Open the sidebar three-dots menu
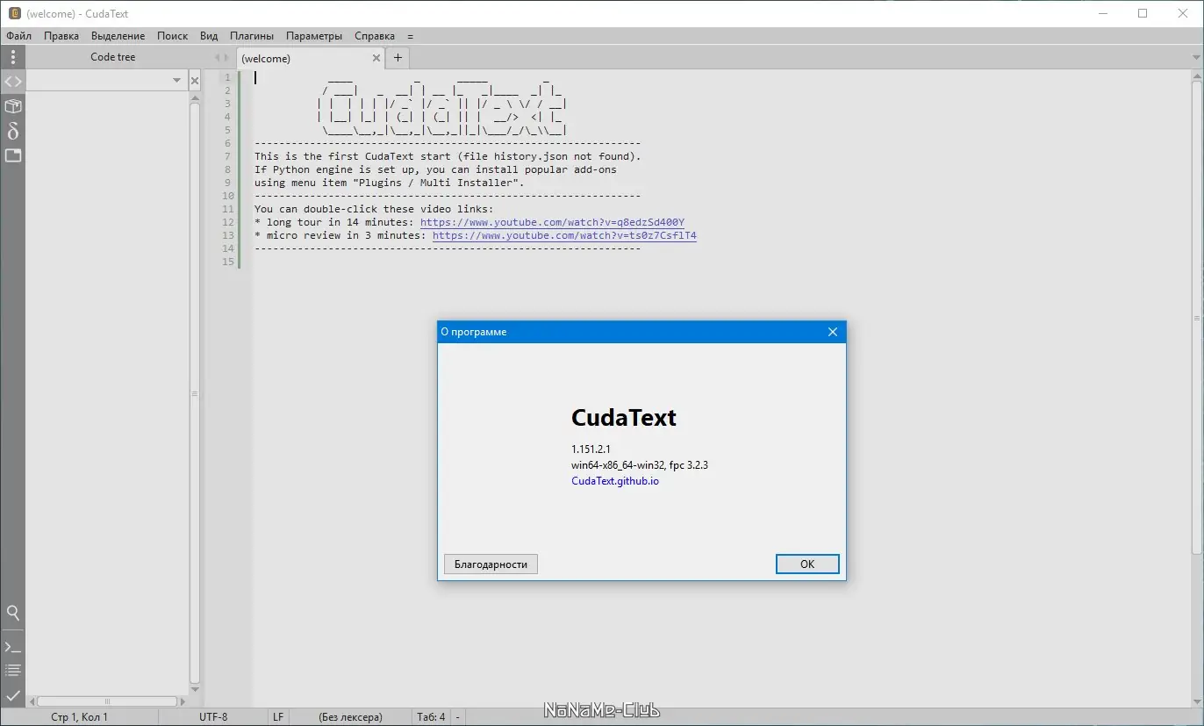This screenshot has height=726, width=1204. (x=13, y=58)
